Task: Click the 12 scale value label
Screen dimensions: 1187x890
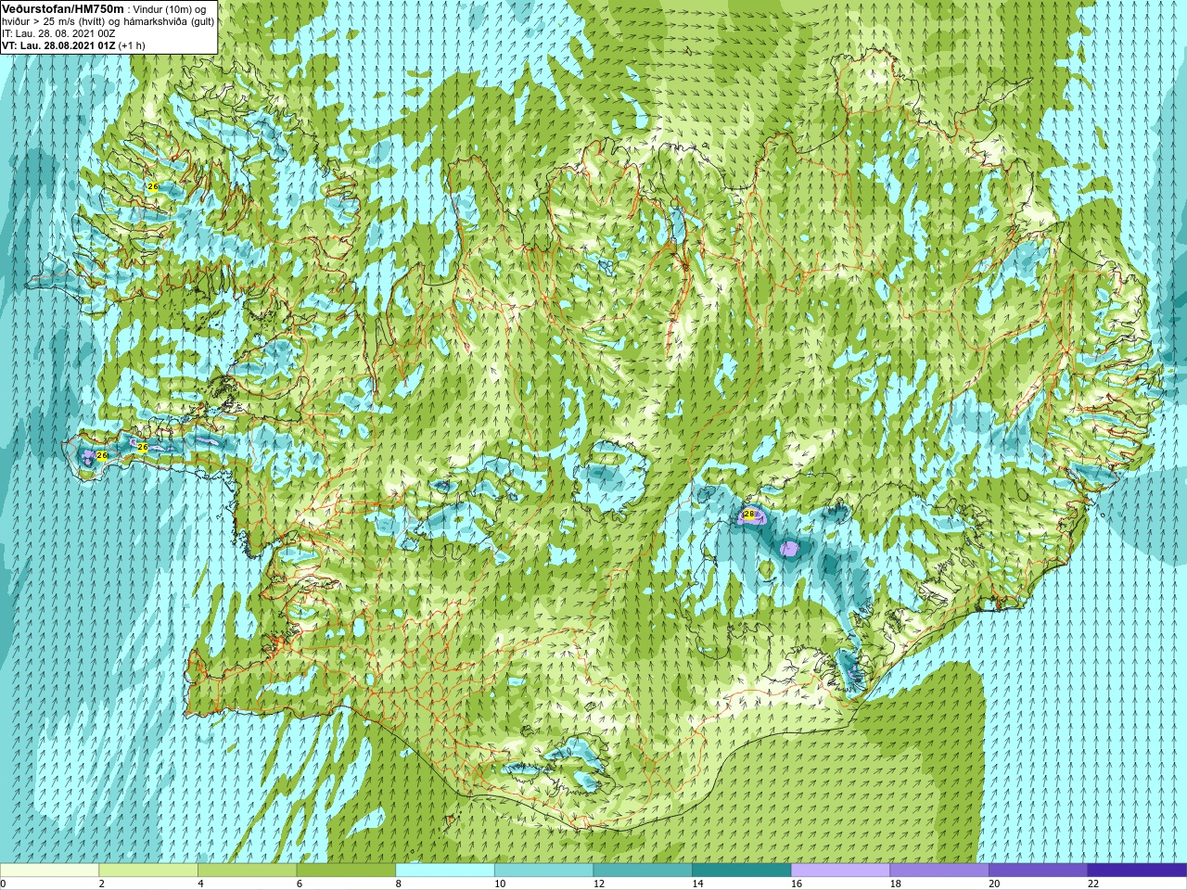Action: [599, 884]
